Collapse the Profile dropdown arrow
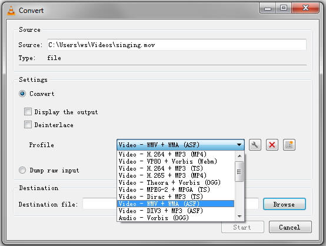This screenshot has width=326, height=246. coord(239,145)
